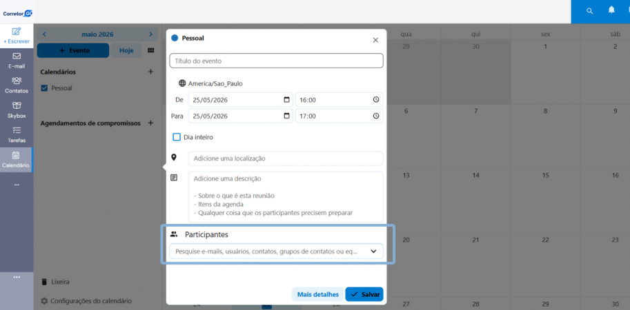Image resolution: width=630 pixels, height=310 pixels.
Task: Click the Título do evento field
Action: click(277, 61)
